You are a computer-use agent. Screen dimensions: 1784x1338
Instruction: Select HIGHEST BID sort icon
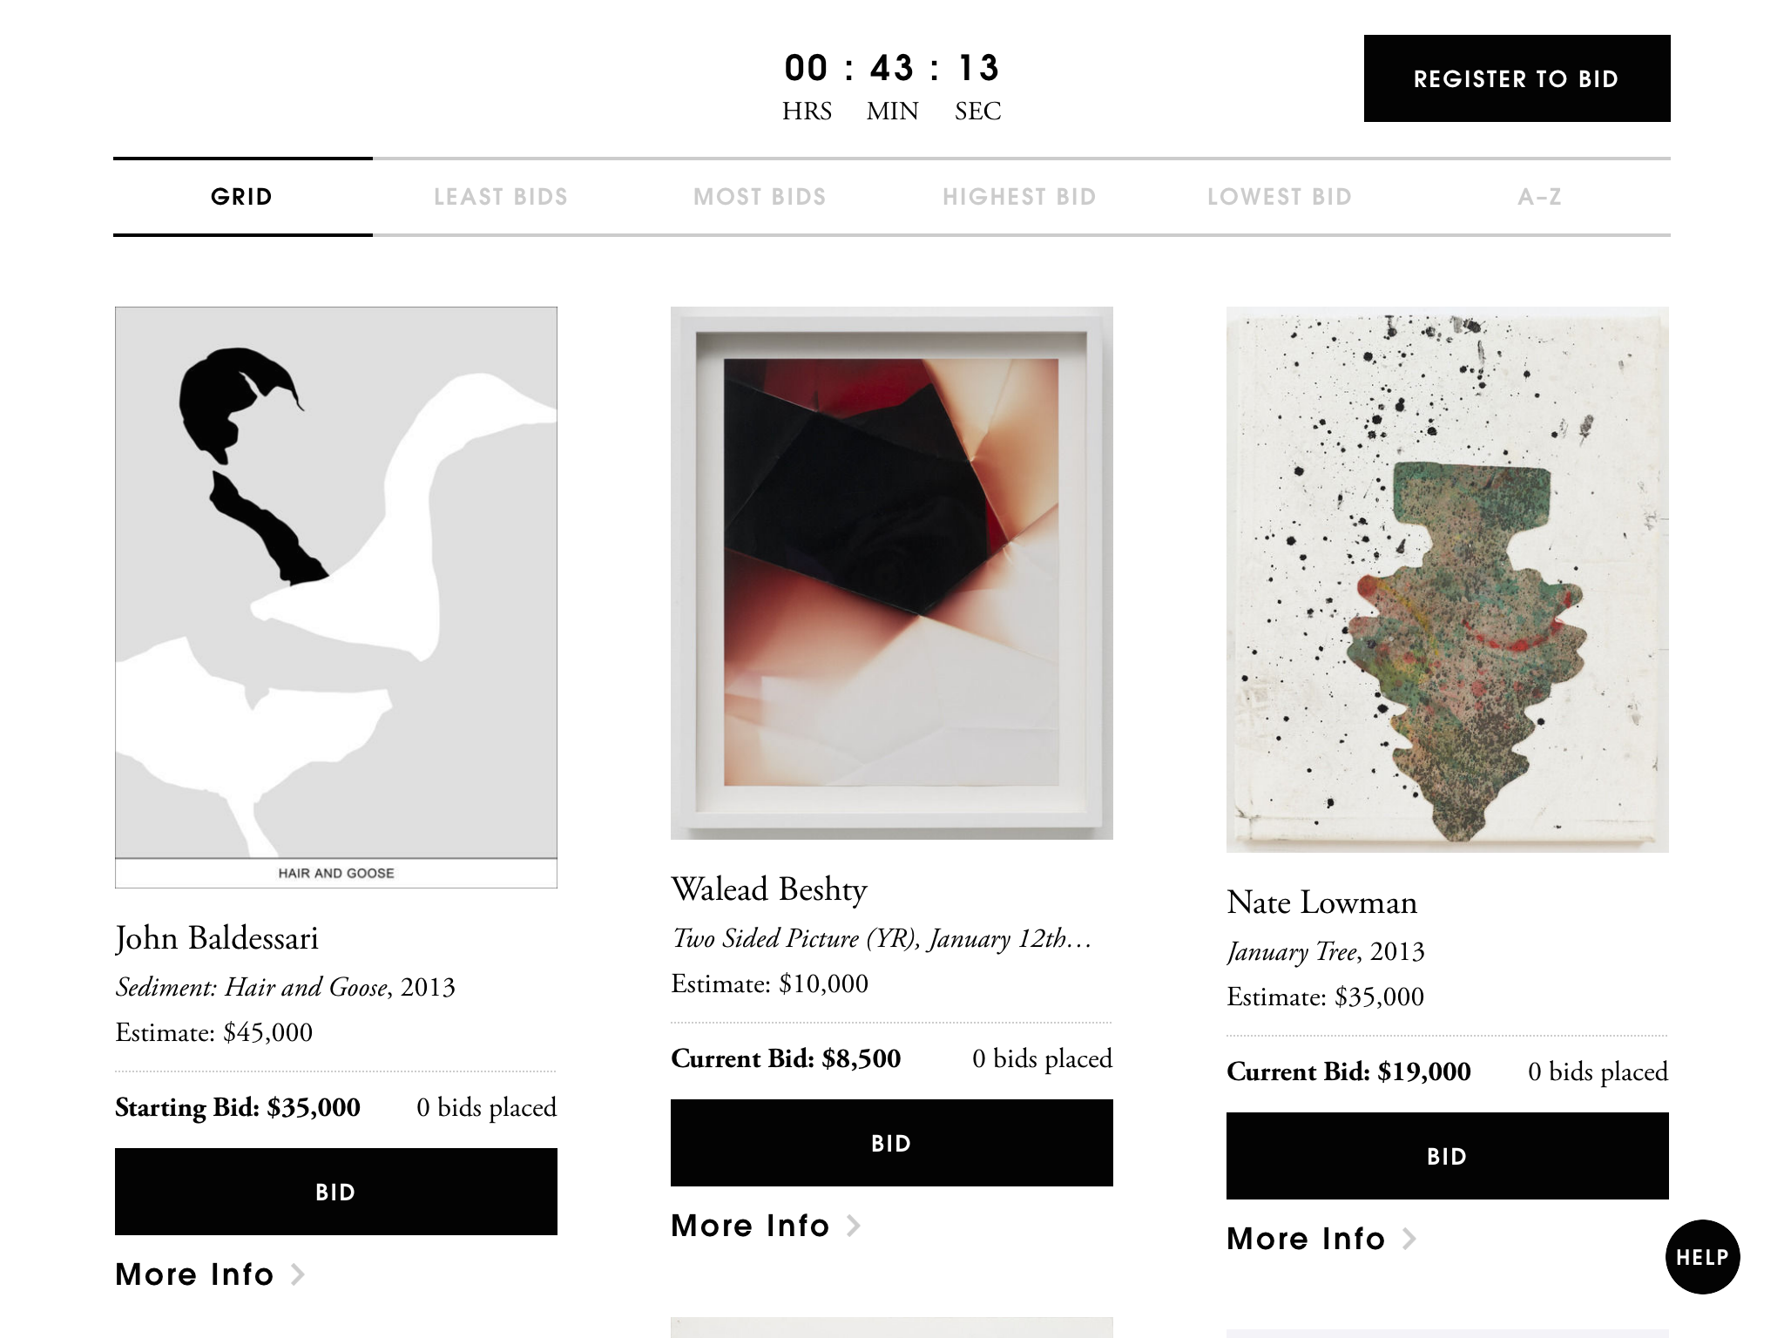tap(1020, 197)
